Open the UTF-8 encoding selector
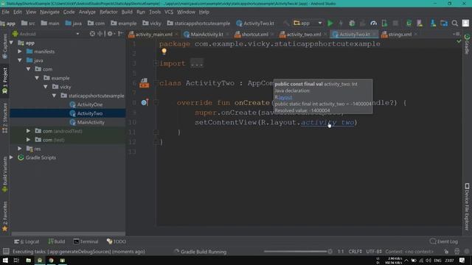 point(374,252)
